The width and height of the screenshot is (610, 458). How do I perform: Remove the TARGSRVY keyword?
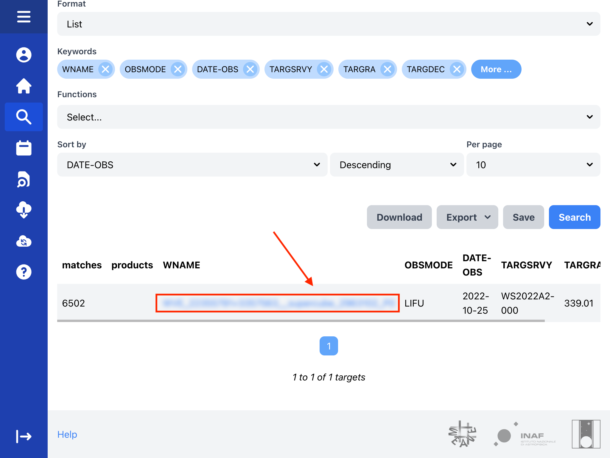pyautogui.click(x=324, y=69)
